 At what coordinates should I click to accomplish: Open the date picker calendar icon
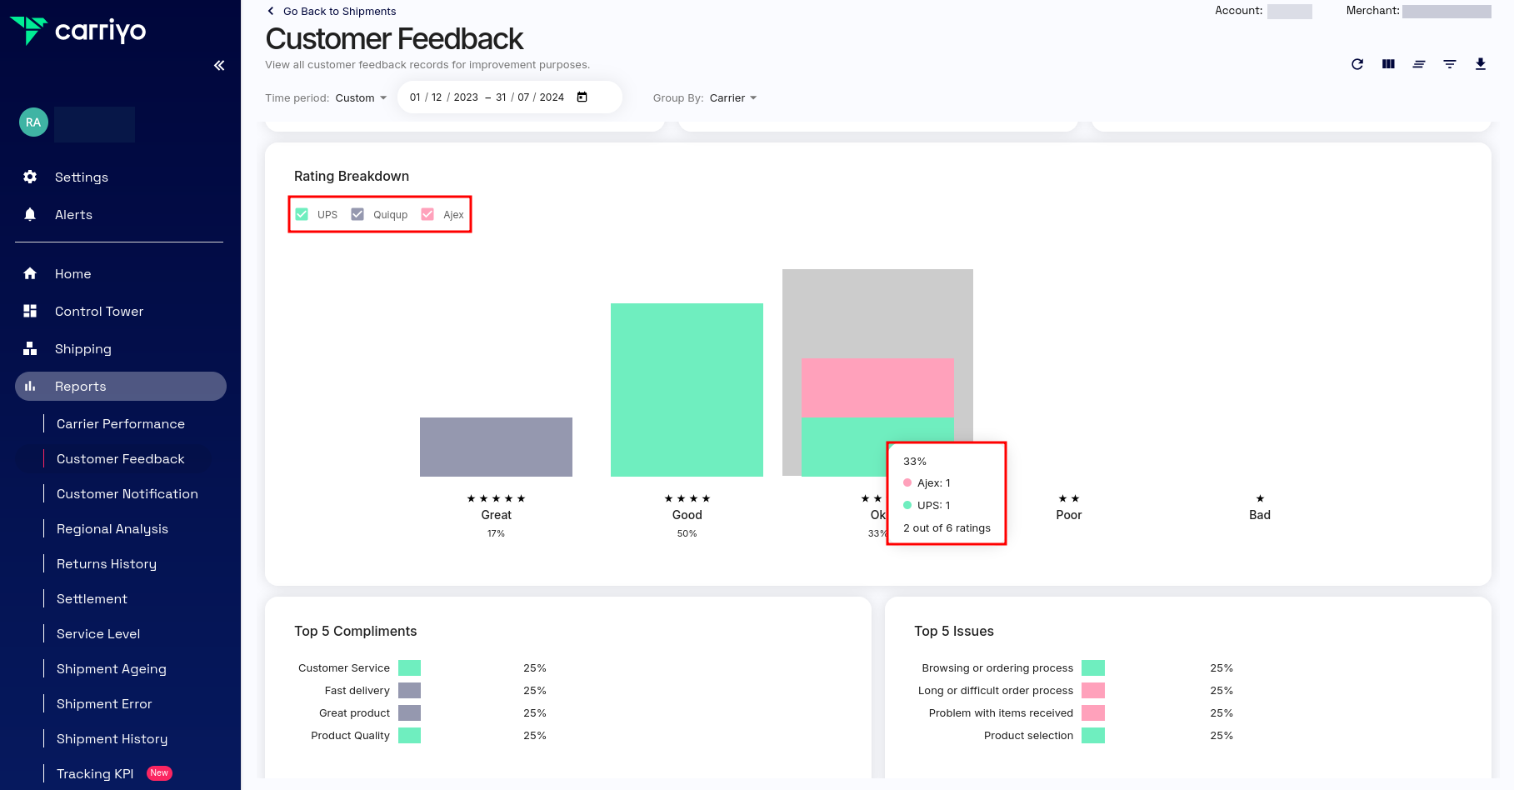[x=582, y=97]
